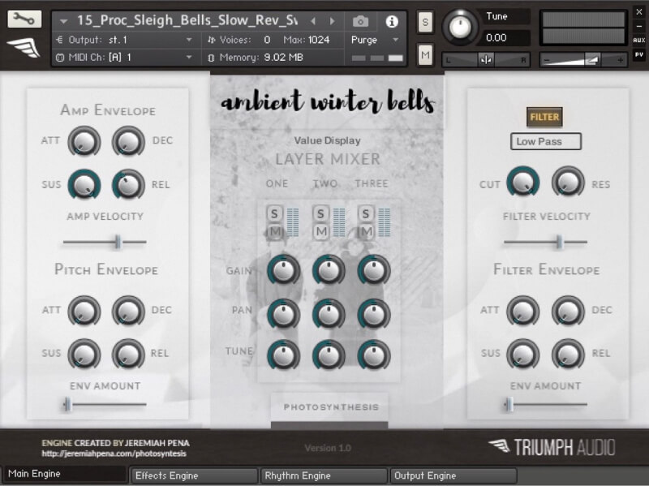Viewport: 649px width, 486px height.
Task: Solo layer THREE
Action: click(366, 213)
